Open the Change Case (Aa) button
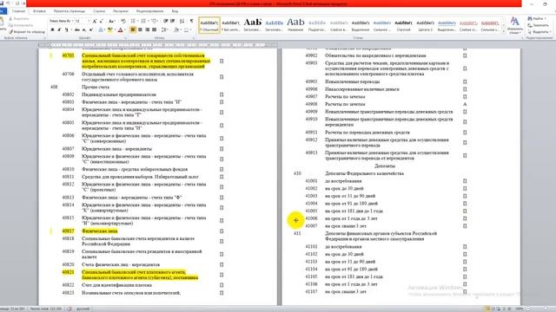 [x=111, y=21]
